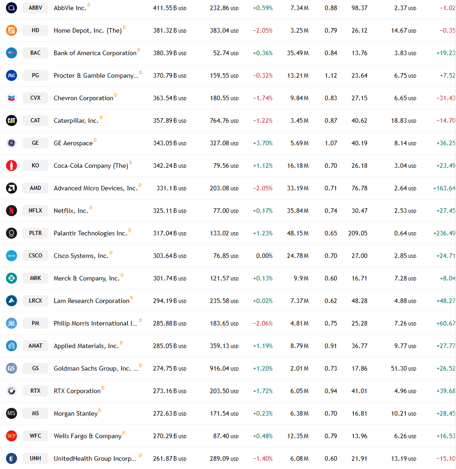Click the 411.55 B USD market cap

[170, 8]
